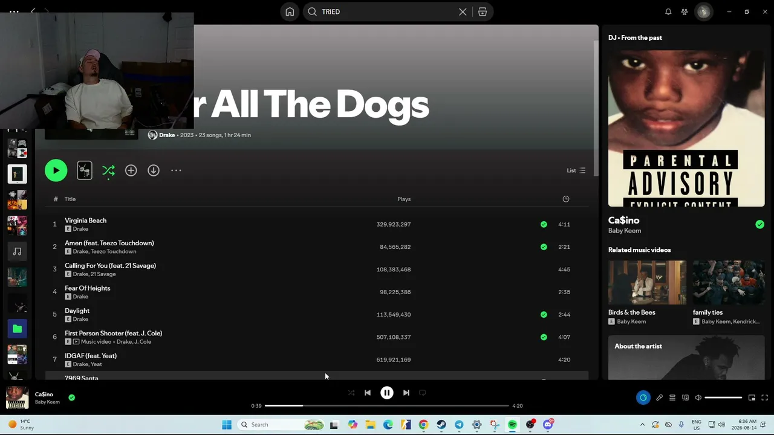Toggle saved checkmark for Virginia Beach
Screen dimensions: 774x435
[x=544, y=224]
